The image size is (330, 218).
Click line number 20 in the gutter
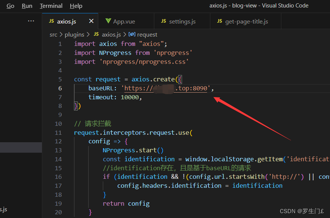point(58,212)
